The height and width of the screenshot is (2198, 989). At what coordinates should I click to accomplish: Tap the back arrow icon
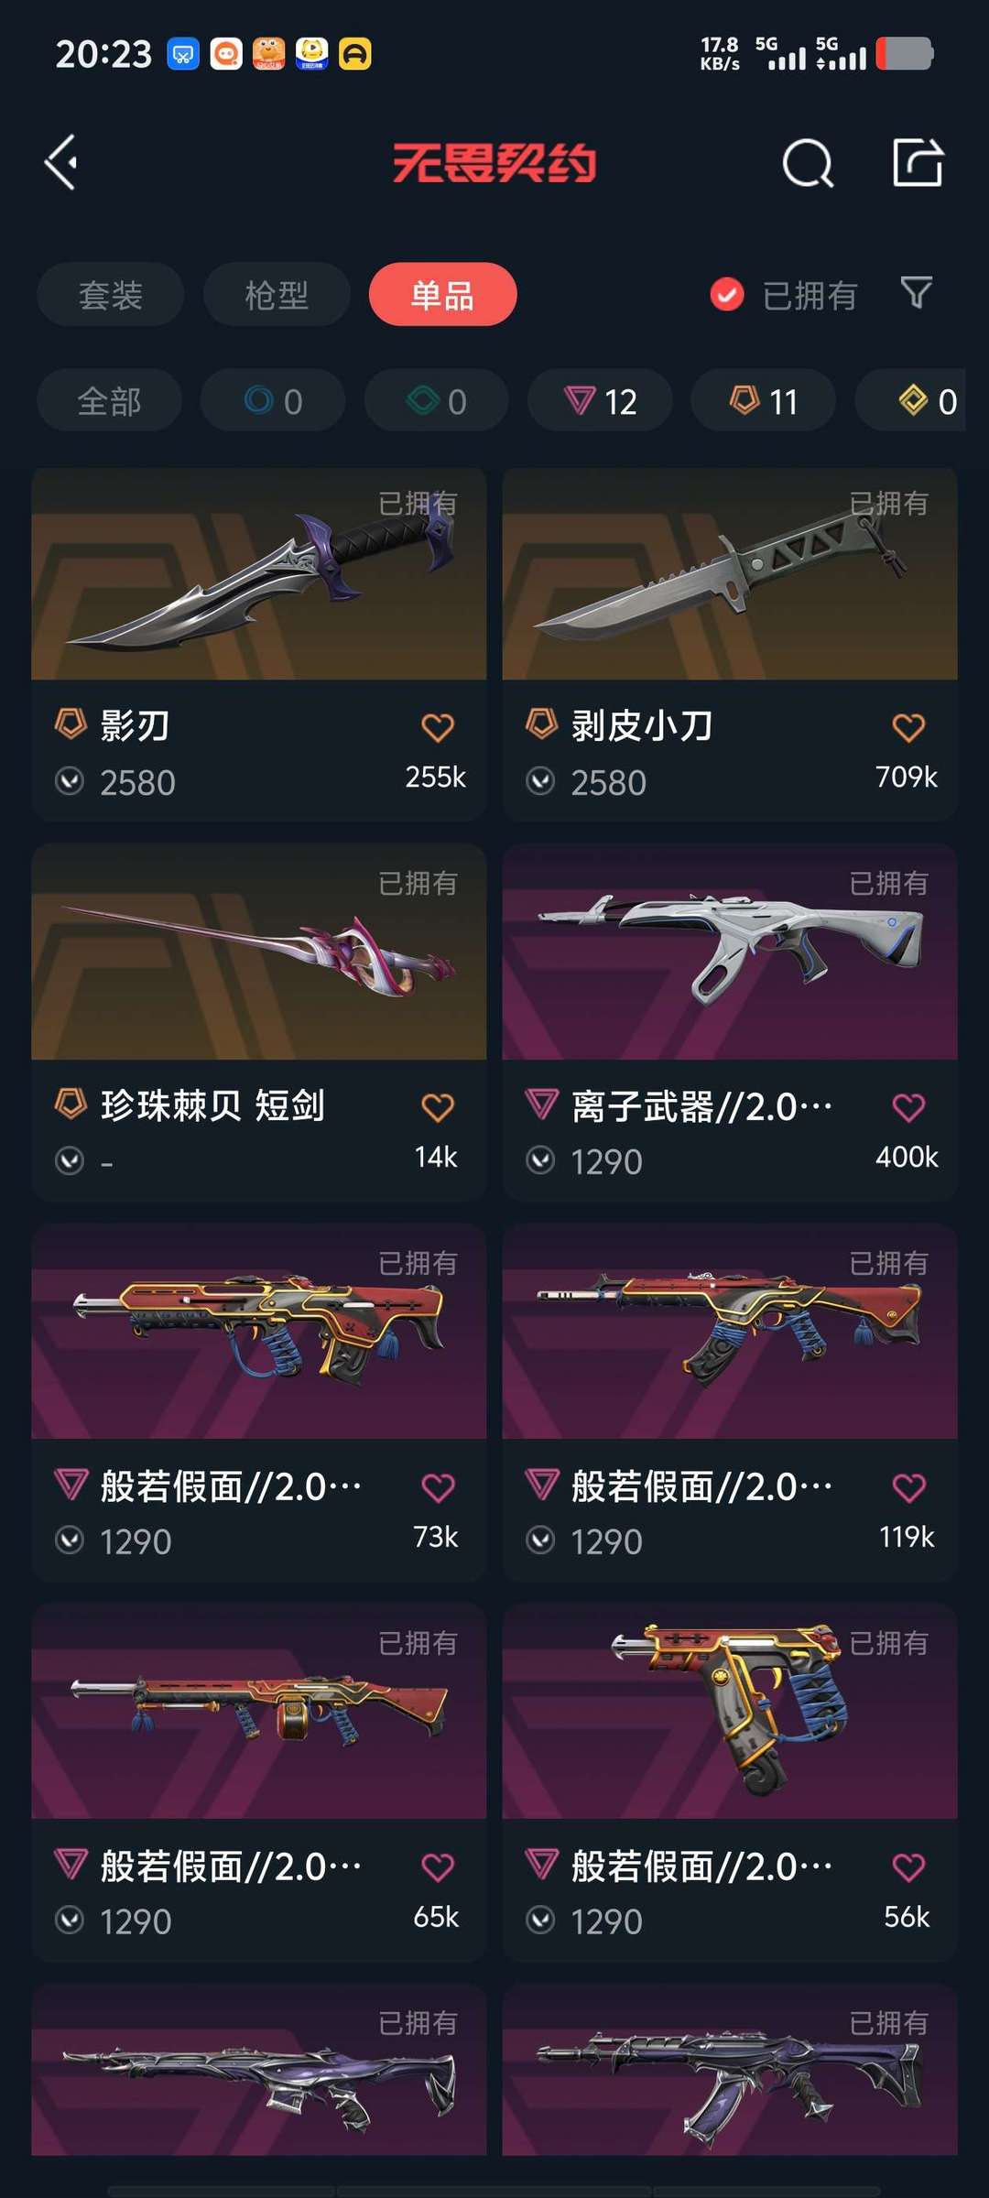point(61,163)
